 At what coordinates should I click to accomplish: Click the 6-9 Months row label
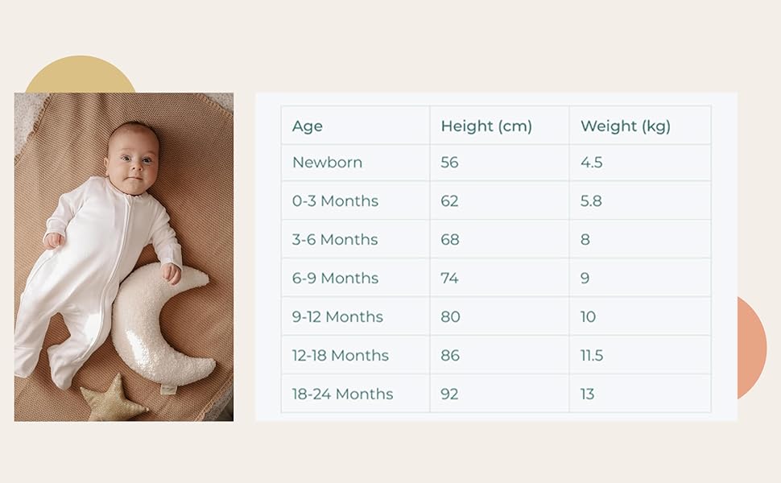coord(335,279)
